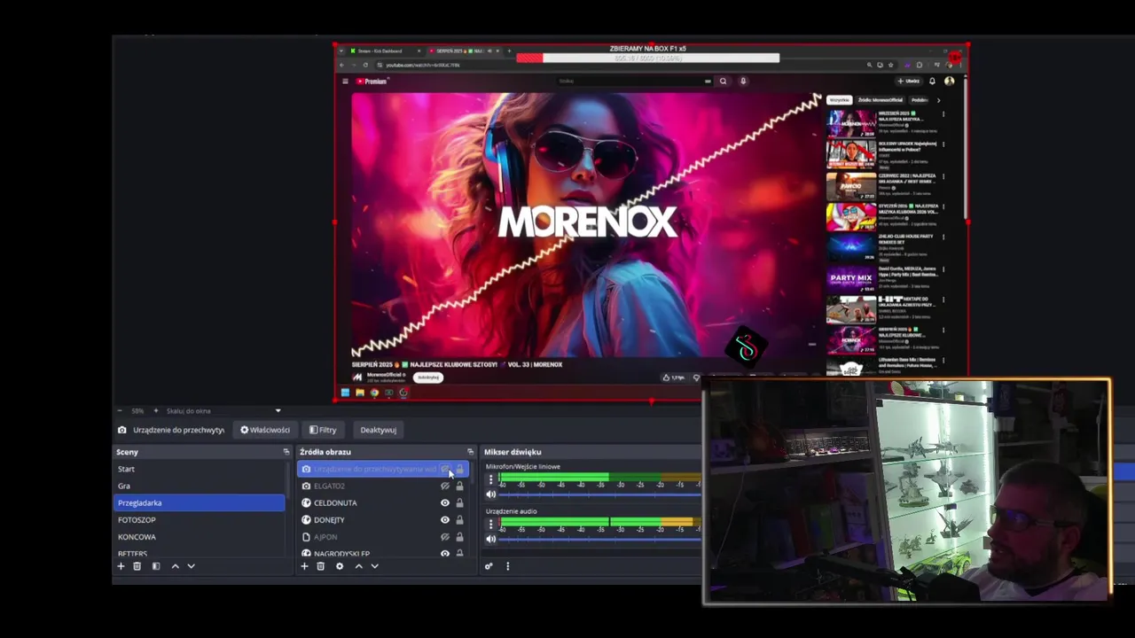Move scene up with arrow icon
The height and width of the screenshot is (638, 1135).
click(x=175, y=566)
